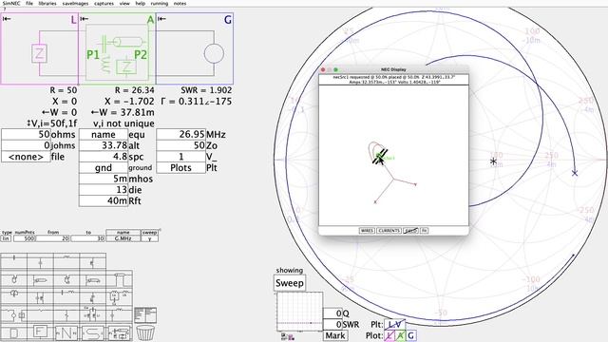Viewport: 608px width, 342px height.
Task: Choose the N block in palette
Action: coord(66,333)
